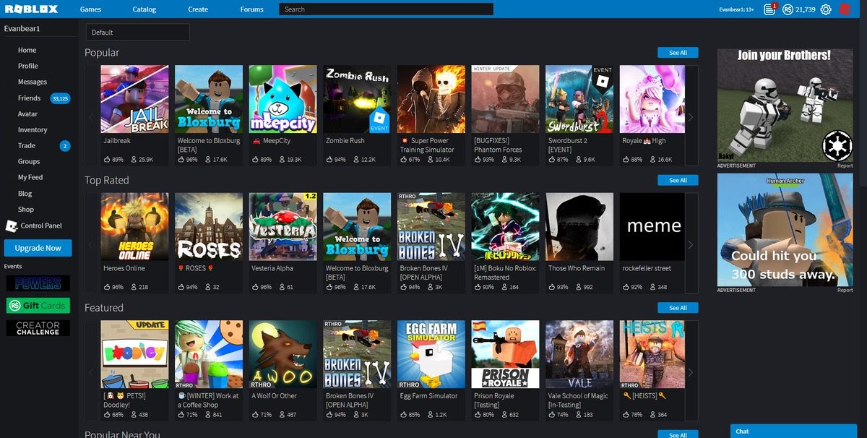Open My Feed in the sidebar
The width and height of the screenshot is (867, 438).
click(x=30, y=178)
